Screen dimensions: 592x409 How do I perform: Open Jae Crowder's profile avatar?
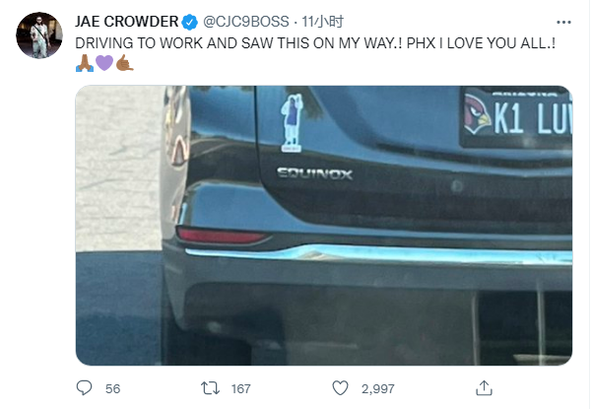pyautogui.click(x=38, y=35)
